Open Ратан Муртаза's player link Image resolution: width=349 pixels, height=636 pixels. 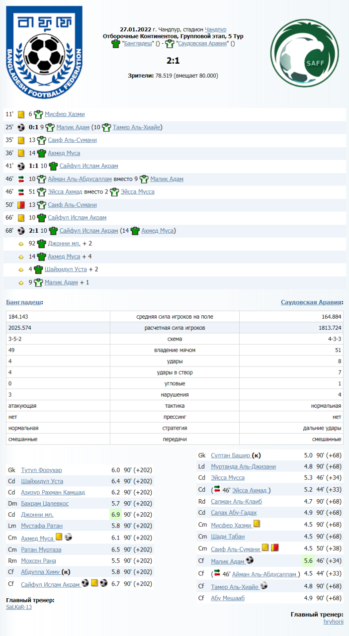(41, 549)
